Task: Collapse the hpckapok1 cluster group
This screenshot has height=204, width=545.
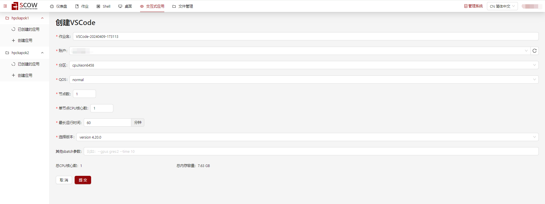Action: pos(24,18)
